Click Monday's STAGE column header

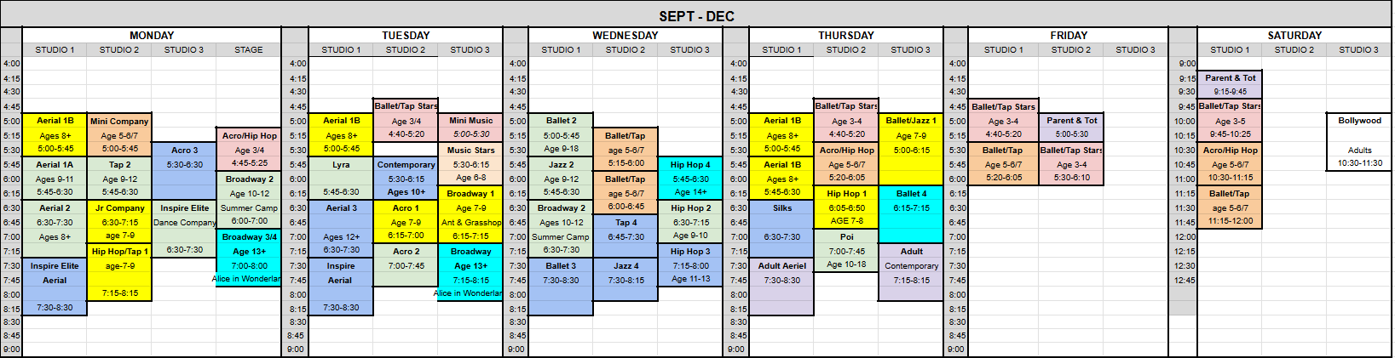249,50
